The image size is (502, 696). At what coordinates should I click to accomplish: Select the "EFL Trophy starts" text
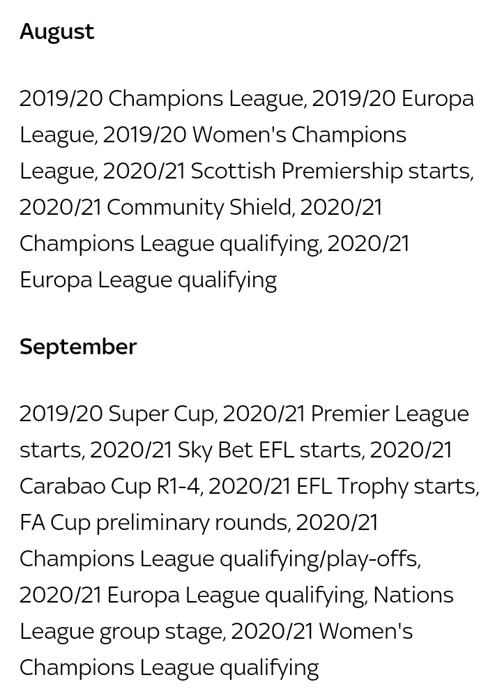point(386,486)
